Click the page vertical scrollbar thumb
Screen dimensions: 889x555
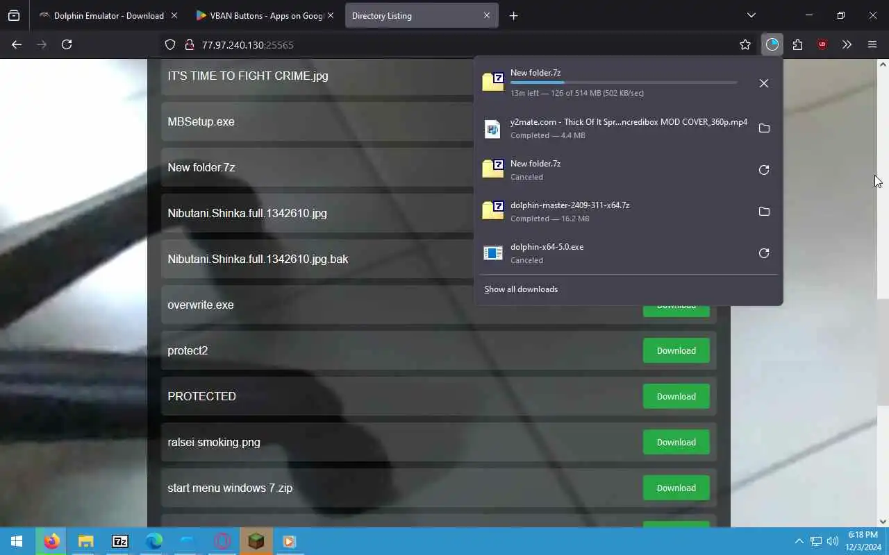click(x=883, y=351)
